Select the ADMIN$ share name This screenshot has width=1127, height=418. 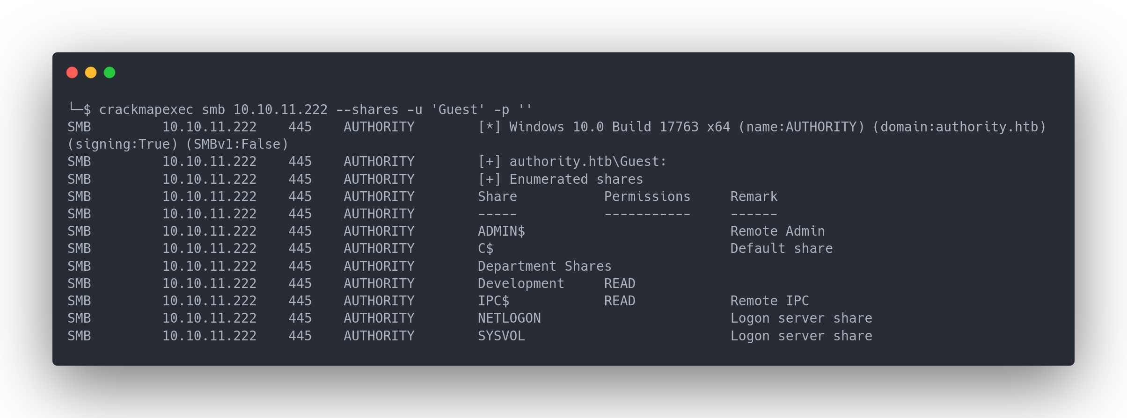click(501, 231)
